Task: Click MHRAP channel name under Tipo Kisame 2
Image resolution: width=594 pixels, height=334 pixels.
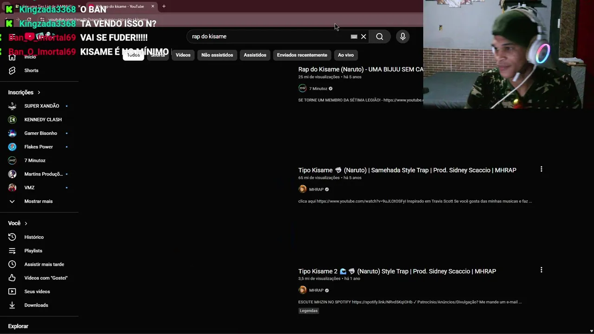Action: (316, 290)
